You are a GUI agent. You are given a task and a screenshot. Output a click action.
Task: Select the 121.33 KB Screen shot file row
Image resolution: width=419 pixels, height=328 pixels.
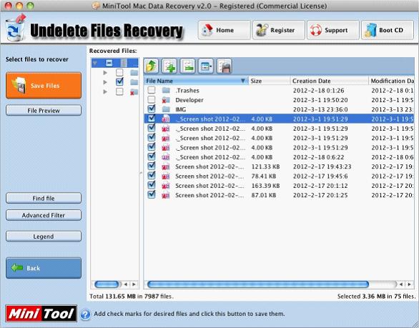[279, 167]
